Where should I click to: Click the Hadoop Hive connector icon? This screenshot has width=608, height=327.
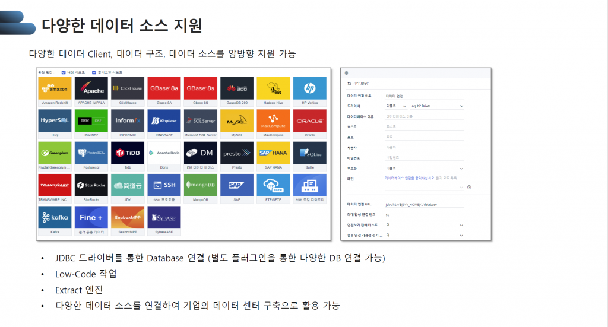[x=273, y=88]
